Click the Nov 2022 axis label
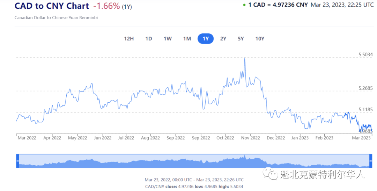The height and width of the screenshot is (191, 377). point(251,138)
